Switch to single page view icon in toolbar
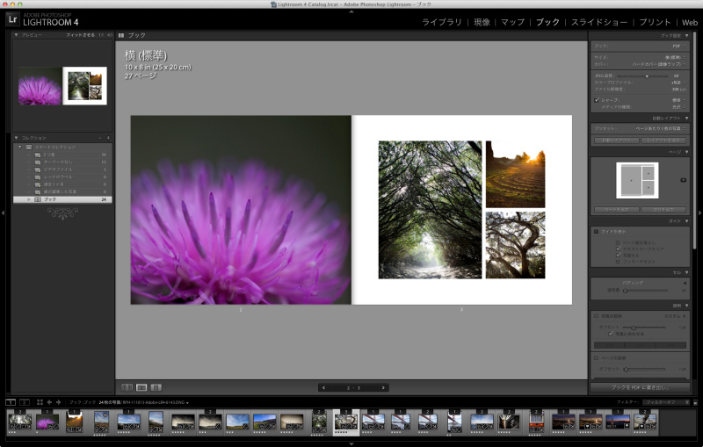 click(x=156, y=387)
